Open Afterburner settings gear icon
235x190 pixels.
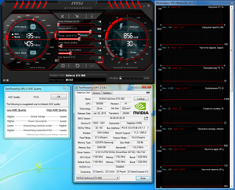click(63, 66)
